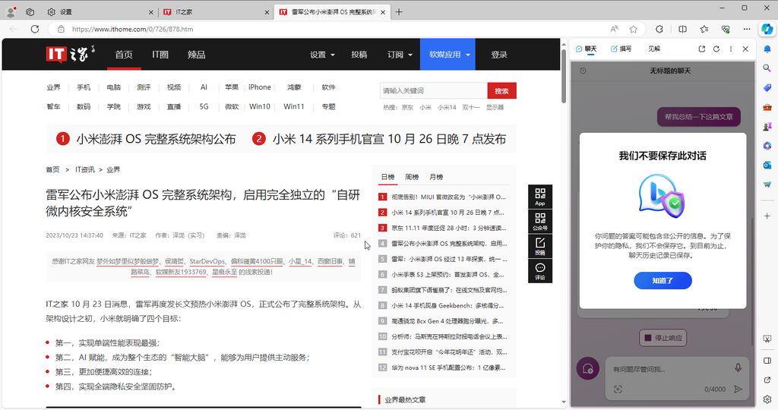Click the 知道了 button
Image resolution: width=778 pixels, height=410 pixels.
663,281
